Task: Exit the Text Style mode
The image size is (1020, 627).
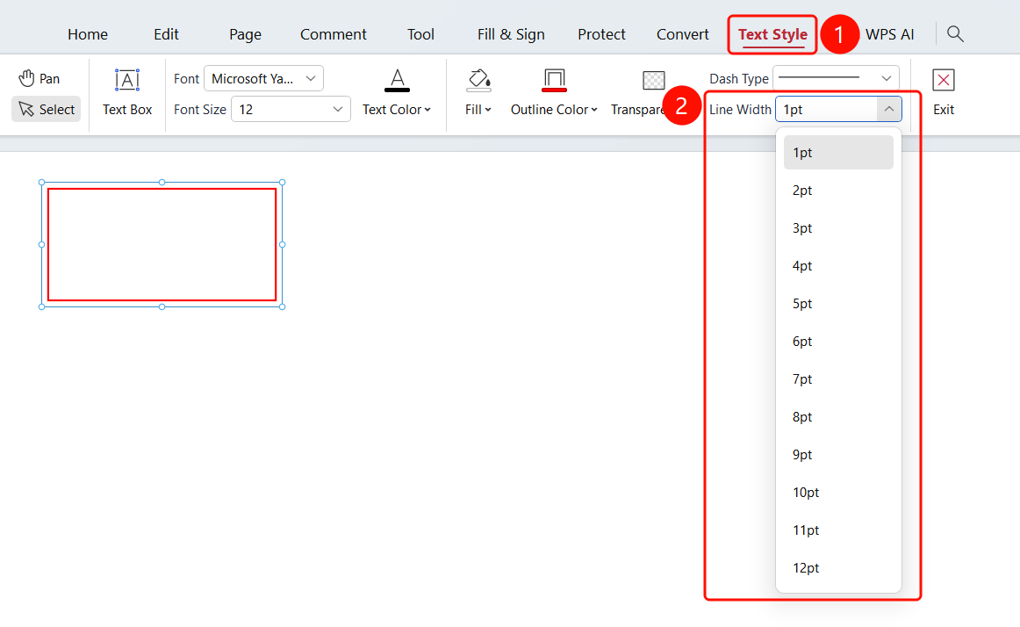Action: pyautogui.click(x=944, y=92)
